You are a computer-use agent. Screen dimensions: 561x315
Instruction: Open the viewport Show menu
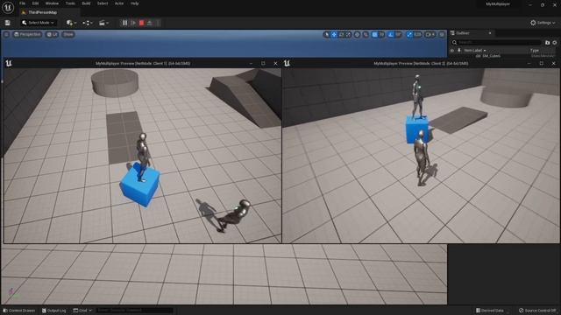(x=68, y=34)
